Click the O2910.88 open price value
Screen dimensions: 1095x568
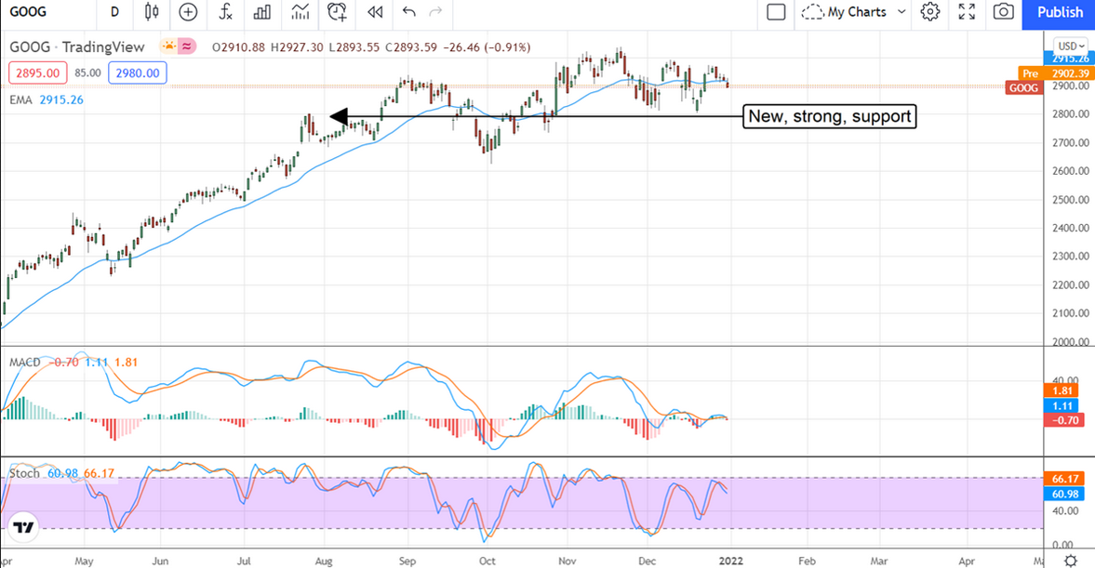pos(239,47)
